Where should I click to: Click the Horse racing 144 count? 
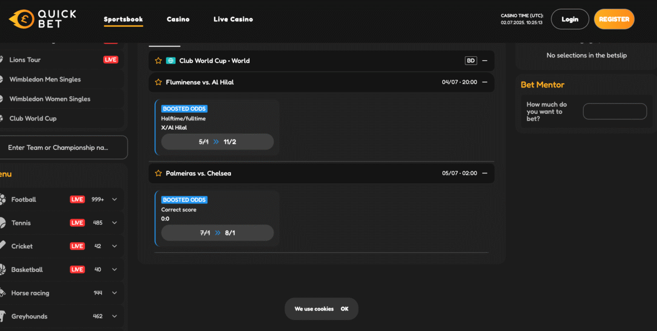point(98,293)
